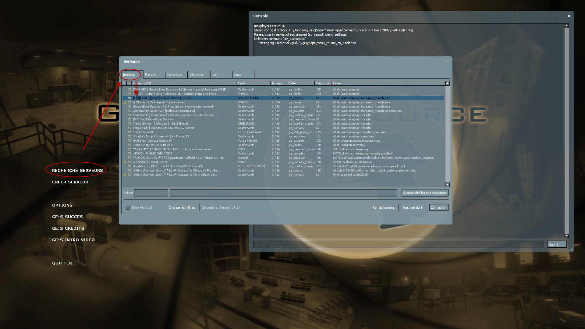Click resize grip in Console window corner
The image size is (585, 329).
tap(571, 249)
